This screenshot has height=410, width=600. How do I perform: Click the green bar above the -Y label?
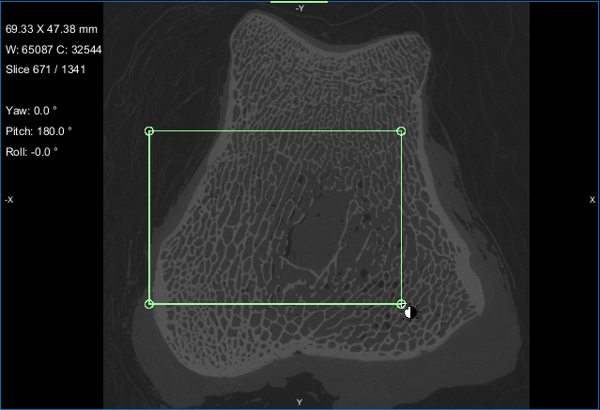(x=299, y=2)
